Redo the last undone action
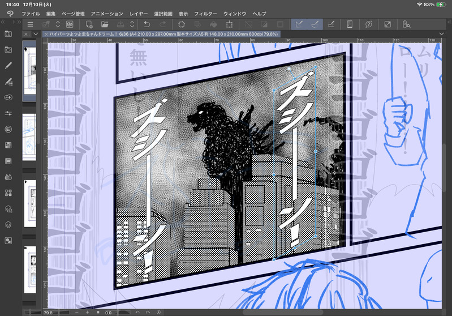Image resolution: width=452 pixels, height=316 pixels. click(163, 24)
